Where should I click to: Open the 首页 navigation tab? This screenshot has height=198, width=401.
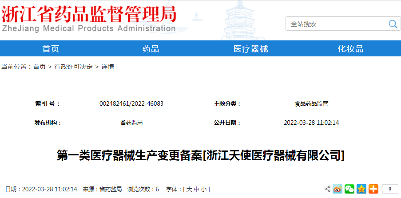pos(51,48)
